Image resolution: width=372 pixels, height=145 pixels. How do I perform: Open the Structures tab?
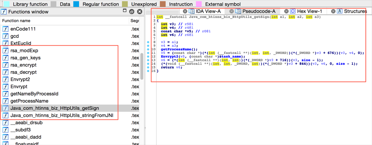tap(355, 11)
